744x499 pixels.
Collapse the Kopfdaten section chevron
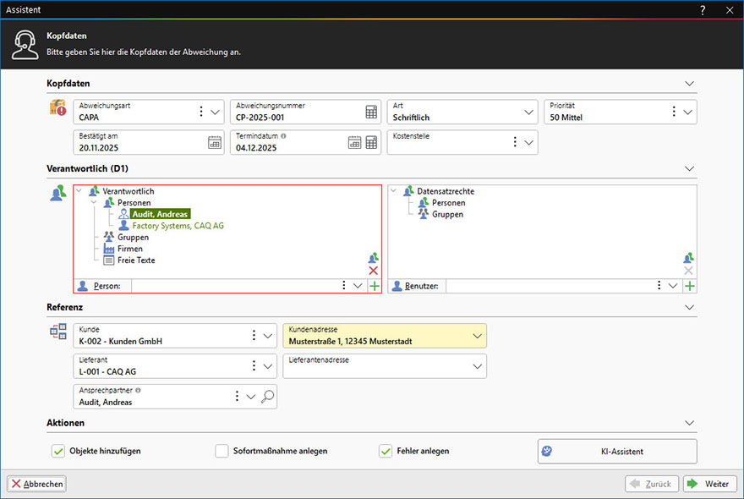tap(689, 84)
